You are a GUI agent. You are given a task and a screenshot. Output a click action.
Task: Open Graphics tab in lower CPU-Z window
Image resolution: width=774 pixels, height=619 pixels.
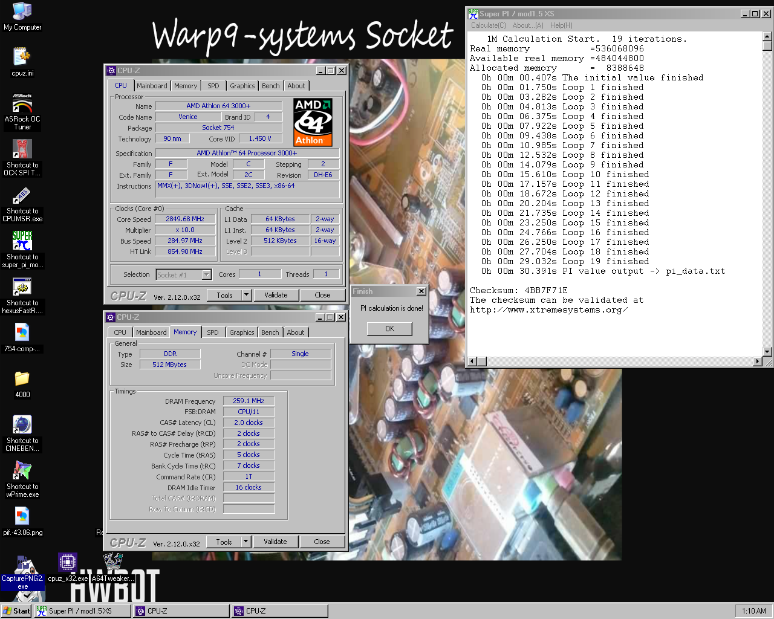[x=242, y=332]
